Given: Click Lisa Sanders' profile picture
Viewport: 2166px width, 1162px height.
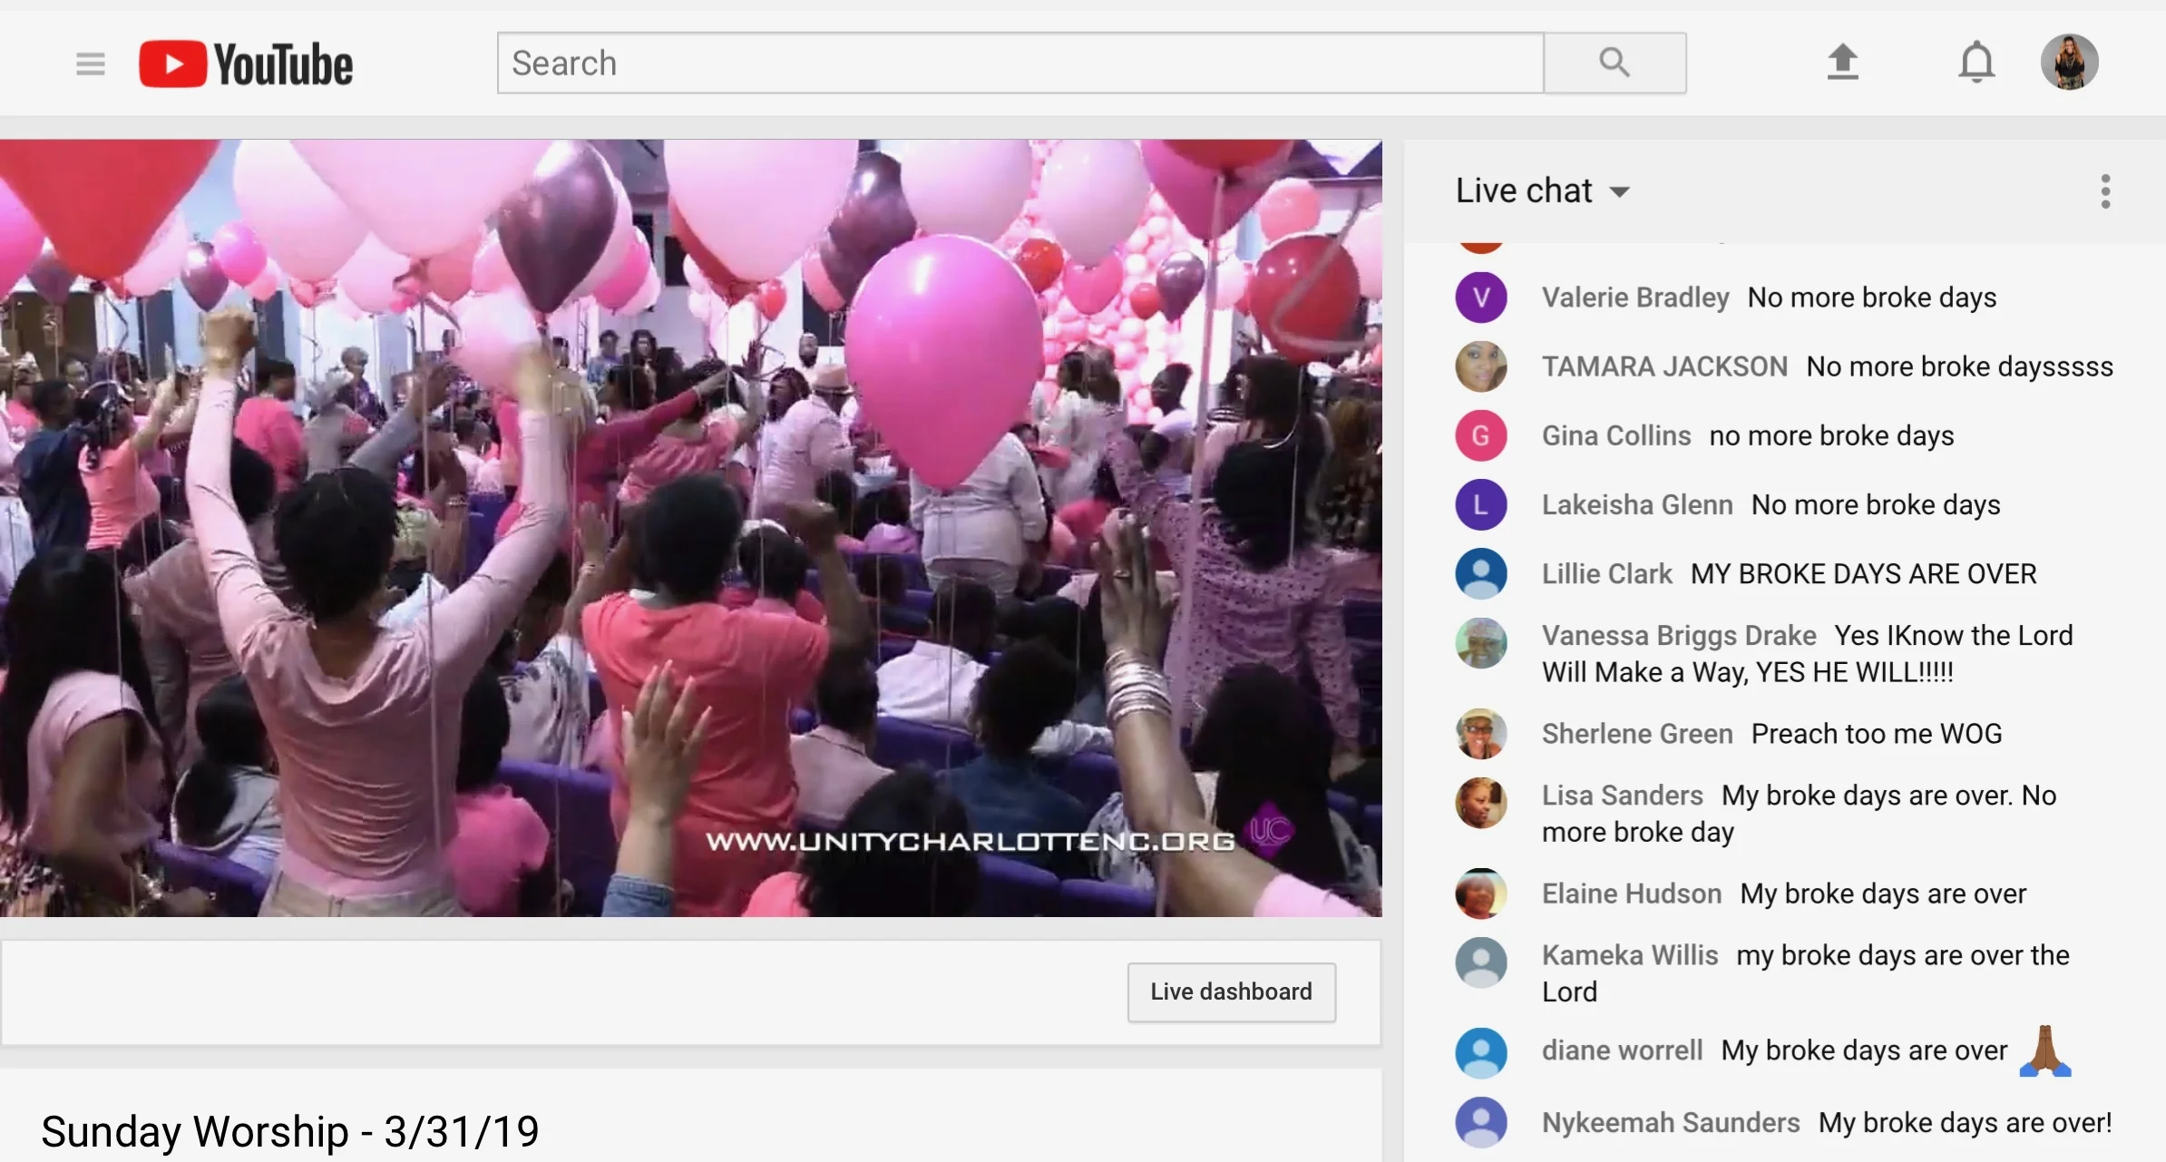Looking at the screenshot, I should (1481, 803).
